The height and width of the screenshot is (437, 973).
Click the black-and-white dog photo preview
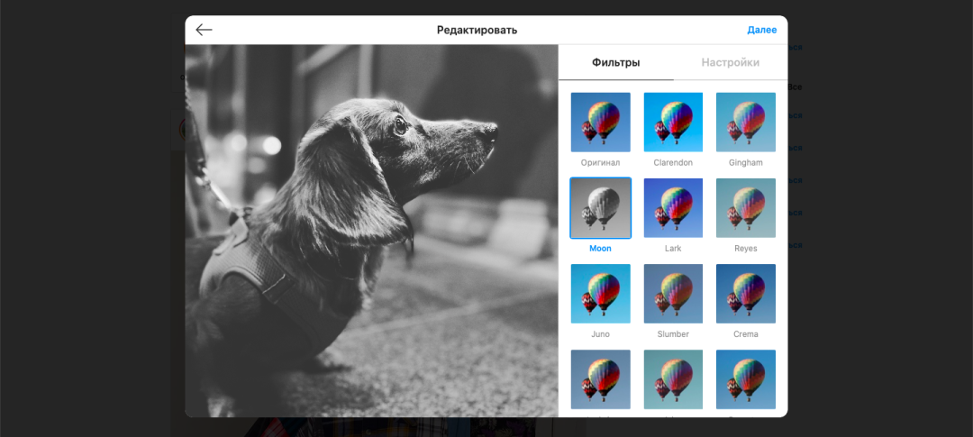371,231
